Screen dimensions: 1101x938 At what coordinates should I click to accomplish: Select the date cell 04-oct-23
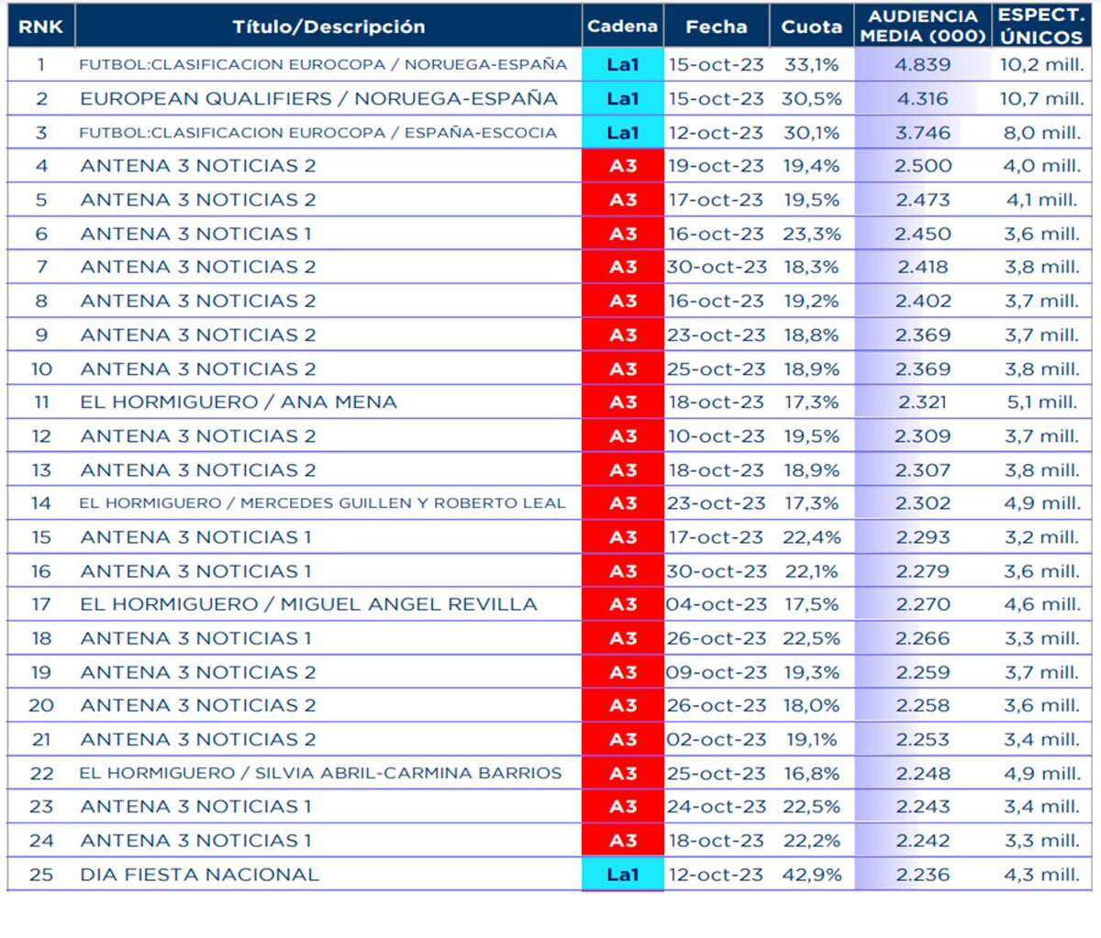click(x=716, y=604)
